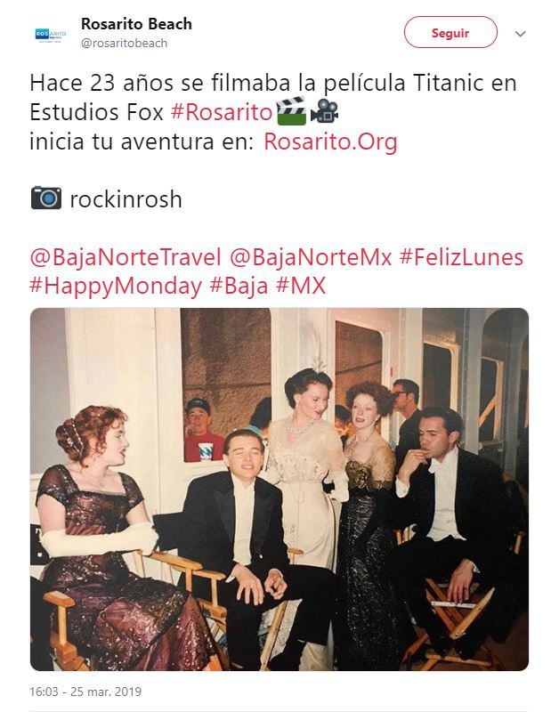
Task: Click the #HappyMonday hashtag
Action: (116, 287)
